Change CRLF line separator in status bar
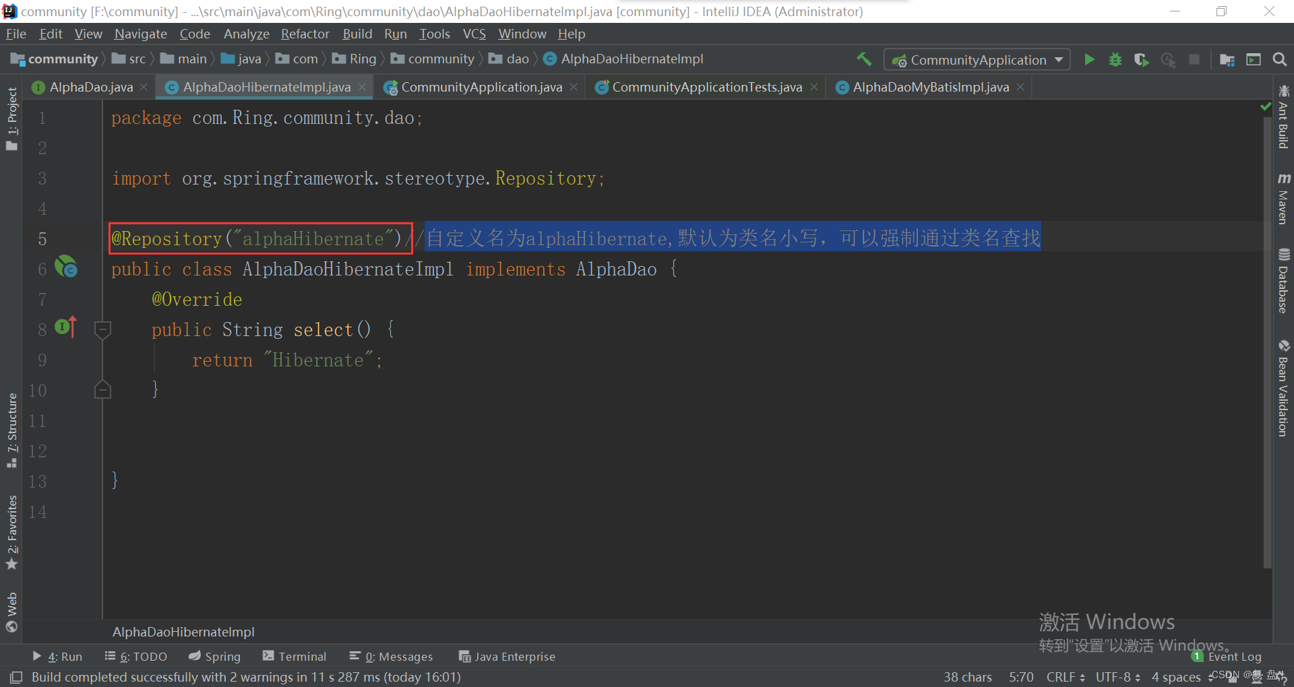This screenshot has width=1294, height=687. [x=1066, y=677]
